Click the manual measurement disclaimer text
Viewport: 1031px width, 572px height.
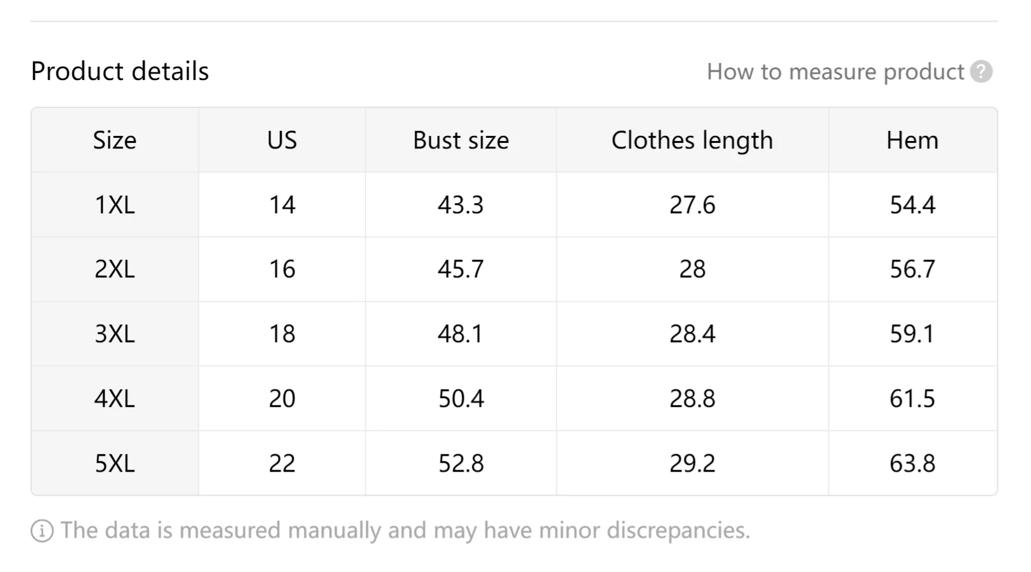click(405, 531)
